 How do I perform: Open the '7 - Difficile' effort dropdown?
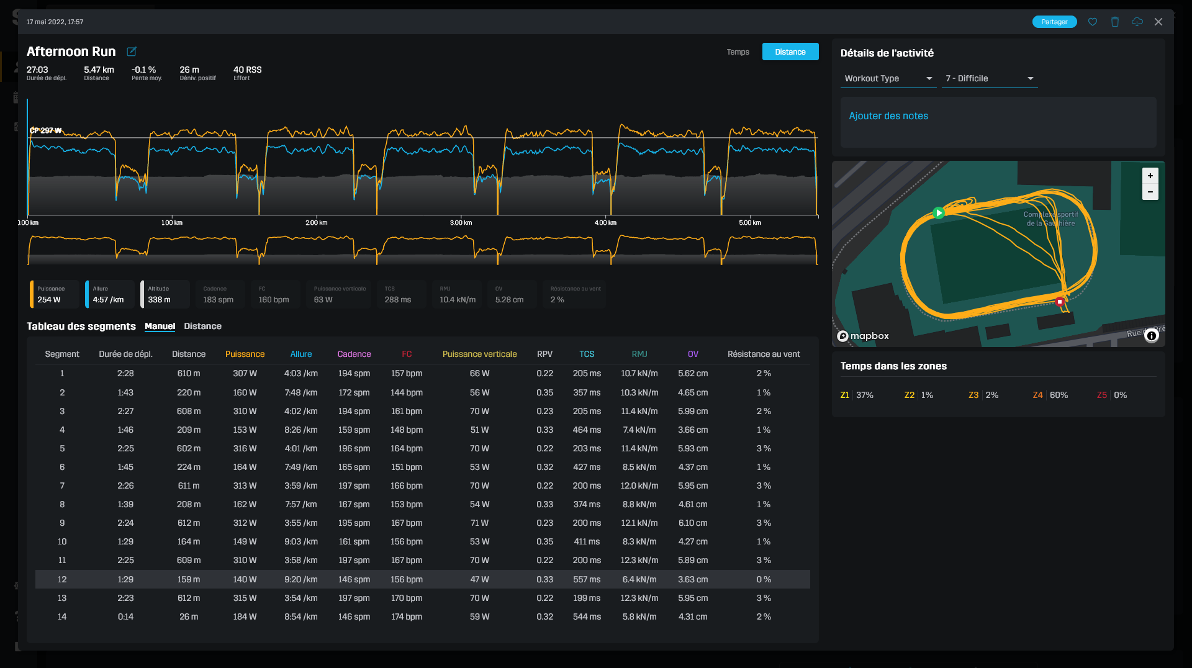[x=990, y=78]
